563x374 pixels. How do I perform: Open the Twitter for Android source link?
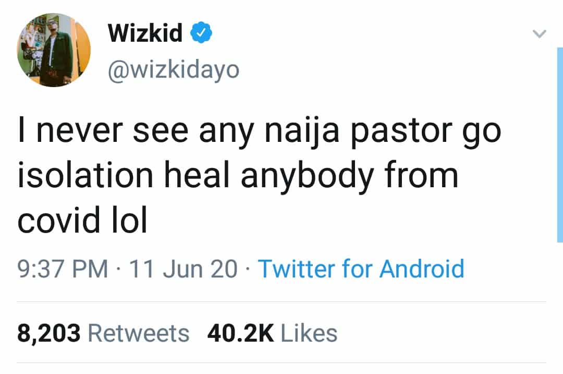[x=361, y=269]
